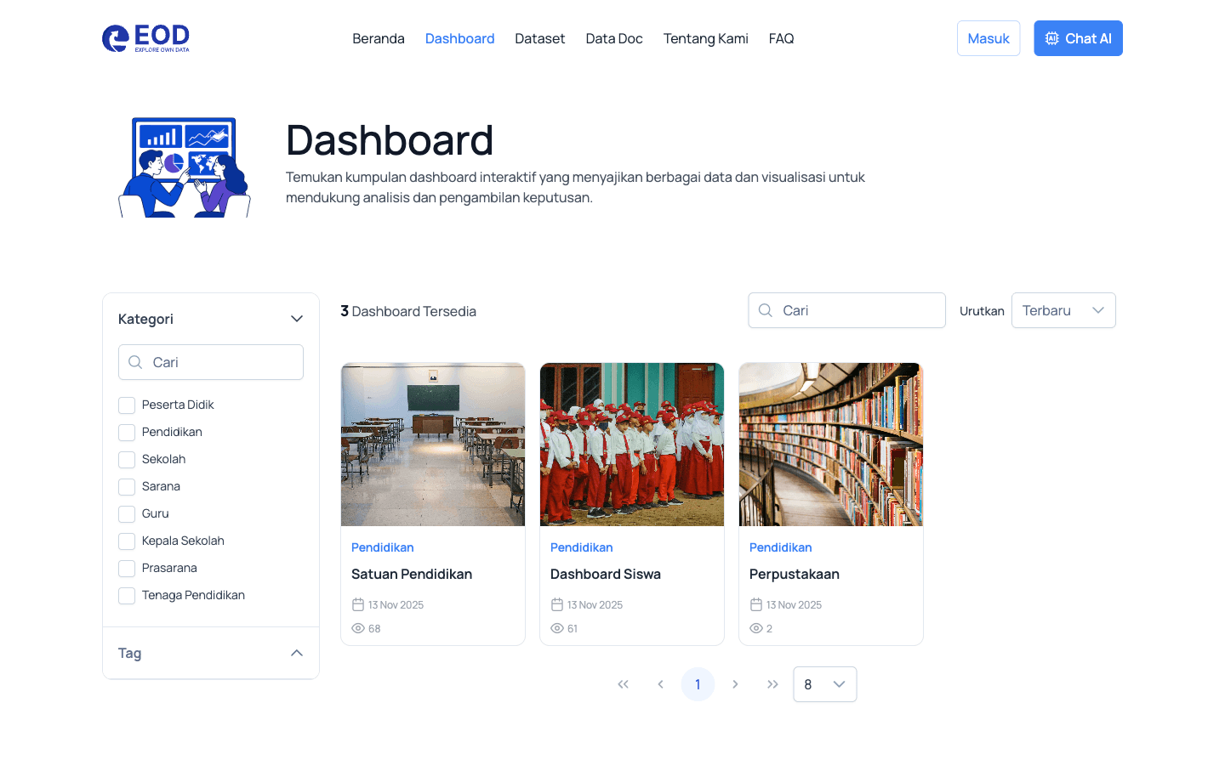Click the calendar icon on Perpustakaan card
1225x765 pixels.
tap(756, 604)
